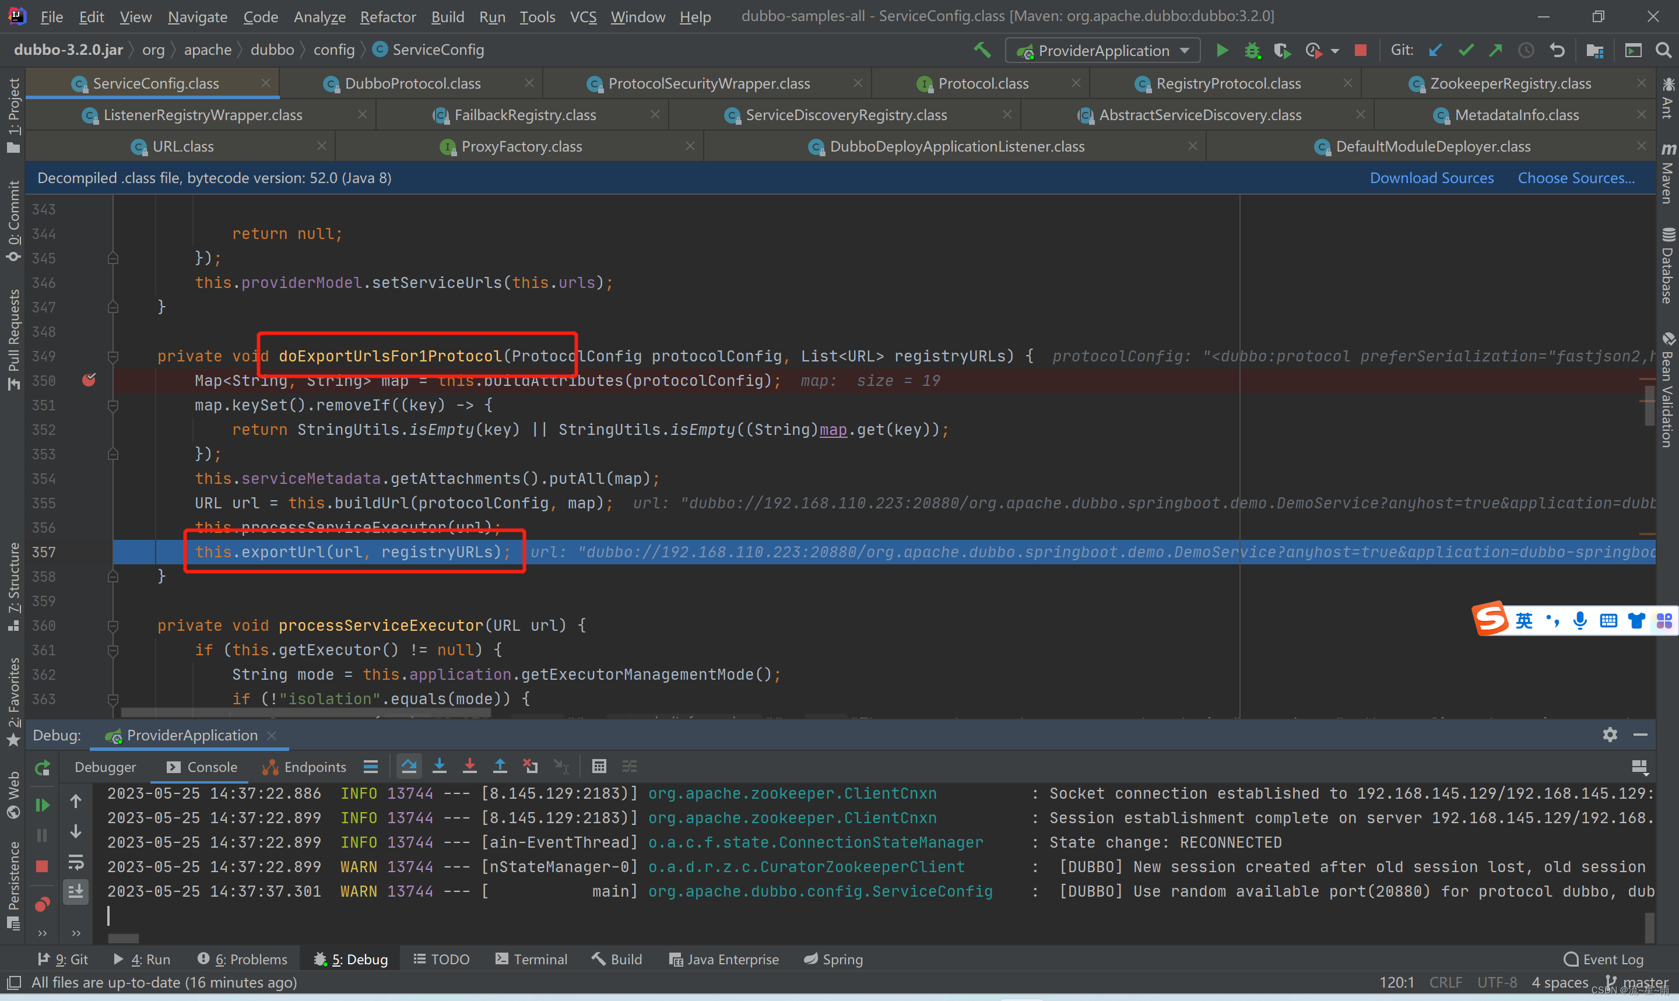Viewport: 1679px width, 1001px height.
Task: Build the project with the hammer icon
Action: 982,50
